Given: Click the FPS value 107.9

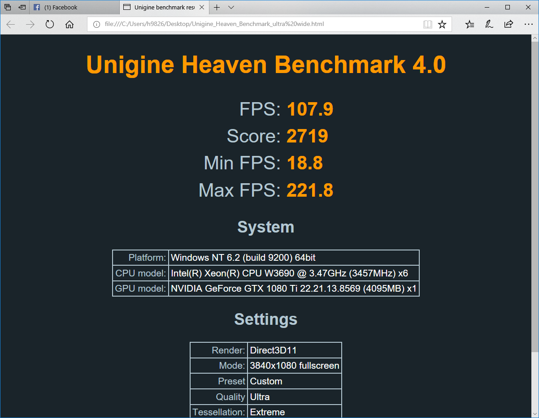Looking at the screenshot, I should (x=310, y=109).
